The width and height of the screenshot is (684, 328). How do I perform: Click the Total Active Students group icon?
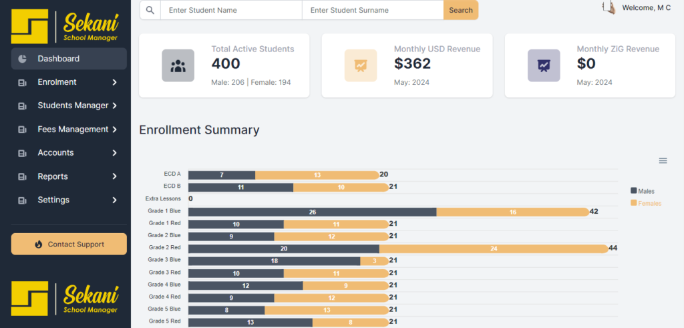pos(178,65)
